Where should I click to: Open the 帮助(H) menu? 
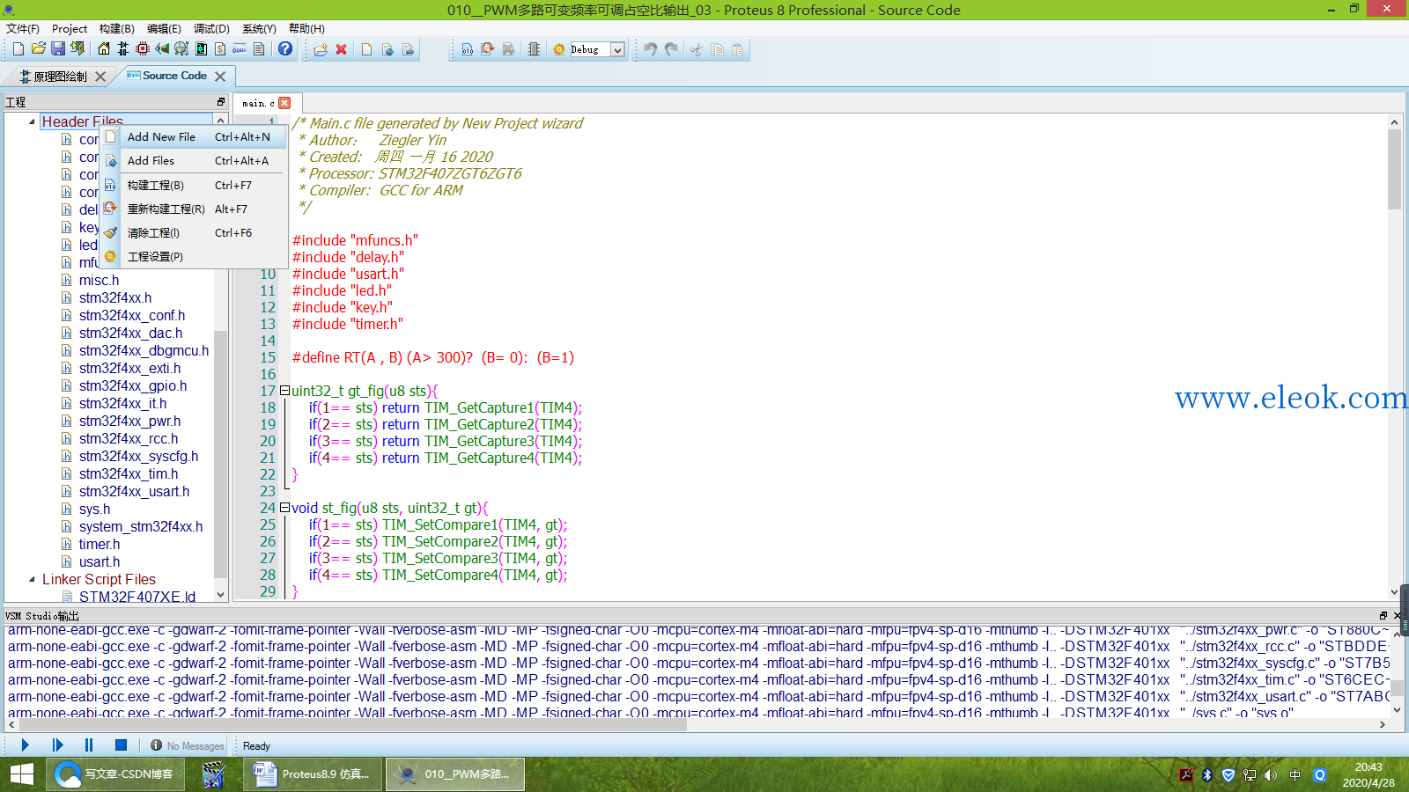[x=306, y=29]
